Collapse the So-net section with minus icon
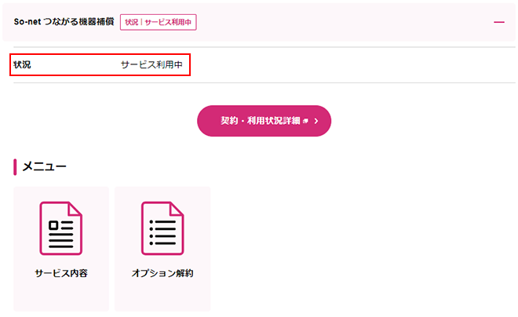This screenshot has height=317, width=518. click(x=498, y=23)
